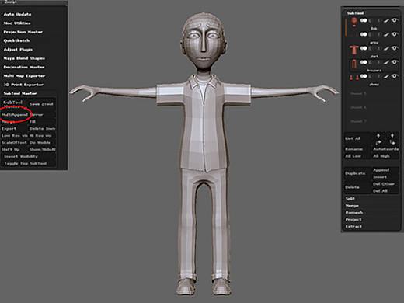Expand Multi Map Exporter plugin section
The height and width of the screenshot is (303, 404).
24,76
